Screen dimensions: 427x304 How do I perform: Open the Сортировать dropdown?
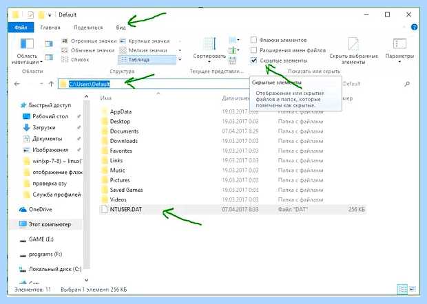coord(209,51)
